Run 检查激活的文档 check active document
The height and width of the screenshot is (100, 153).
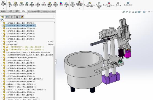pos(79,4)
